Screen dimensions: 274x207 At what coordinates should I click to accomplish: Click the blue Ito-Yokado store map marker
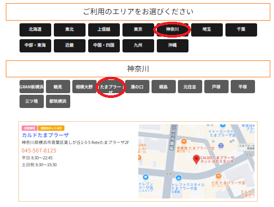(x=223, y=125)
